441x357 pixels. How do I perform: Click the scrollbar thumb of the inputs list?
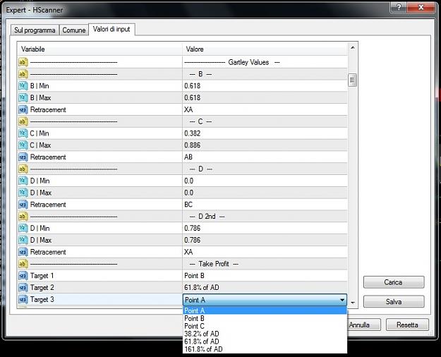pyautogui.click(x=352, y=80)
